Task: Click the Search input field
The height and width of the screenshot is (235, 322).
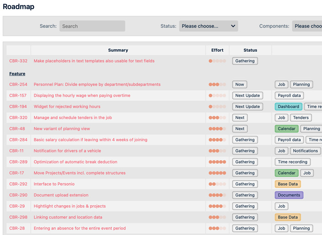Action: (92, 26)
